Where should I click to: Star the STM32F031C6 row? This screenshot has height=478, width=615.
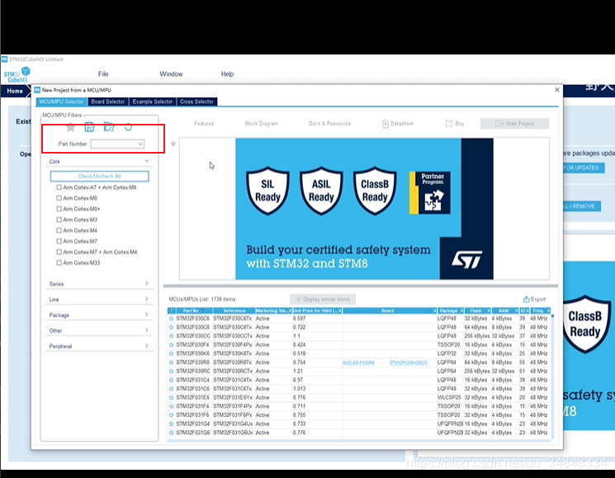click(171, 389)
